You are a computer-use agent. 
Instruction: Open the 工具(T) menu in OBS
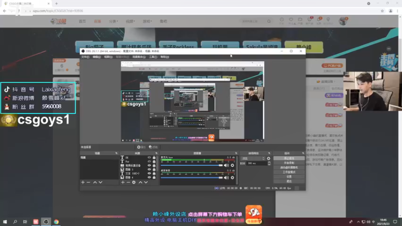pos(153,57)
